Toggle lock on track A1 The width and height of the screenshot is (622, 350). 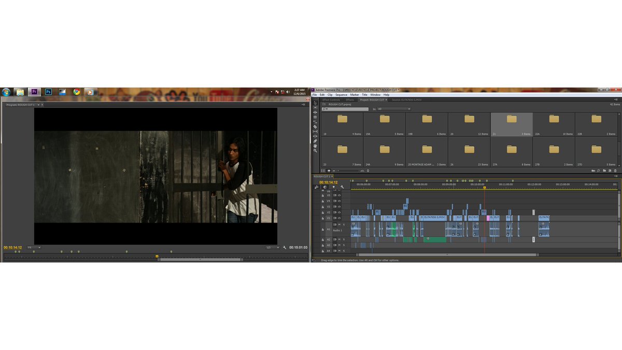(x=322, y=229)
